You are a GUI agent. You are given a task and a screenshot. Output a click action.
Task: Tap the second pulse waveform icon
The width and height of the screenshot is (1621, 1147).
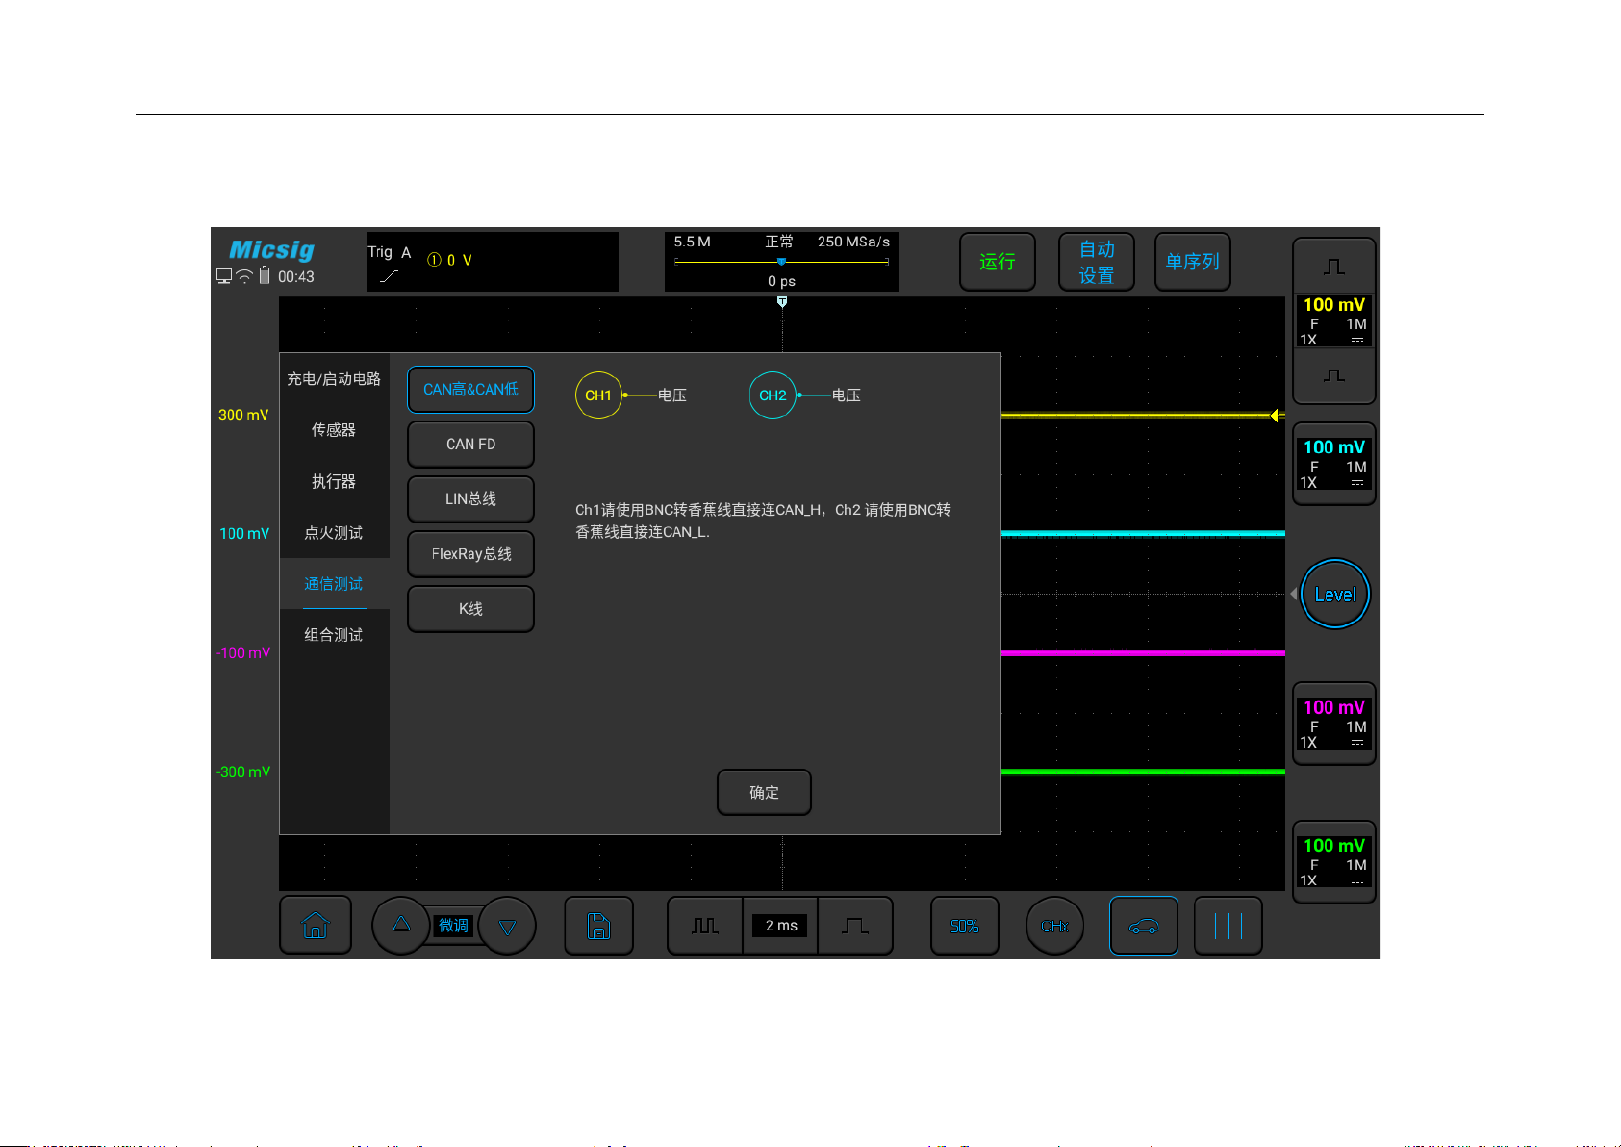(x=1334, y=376)
